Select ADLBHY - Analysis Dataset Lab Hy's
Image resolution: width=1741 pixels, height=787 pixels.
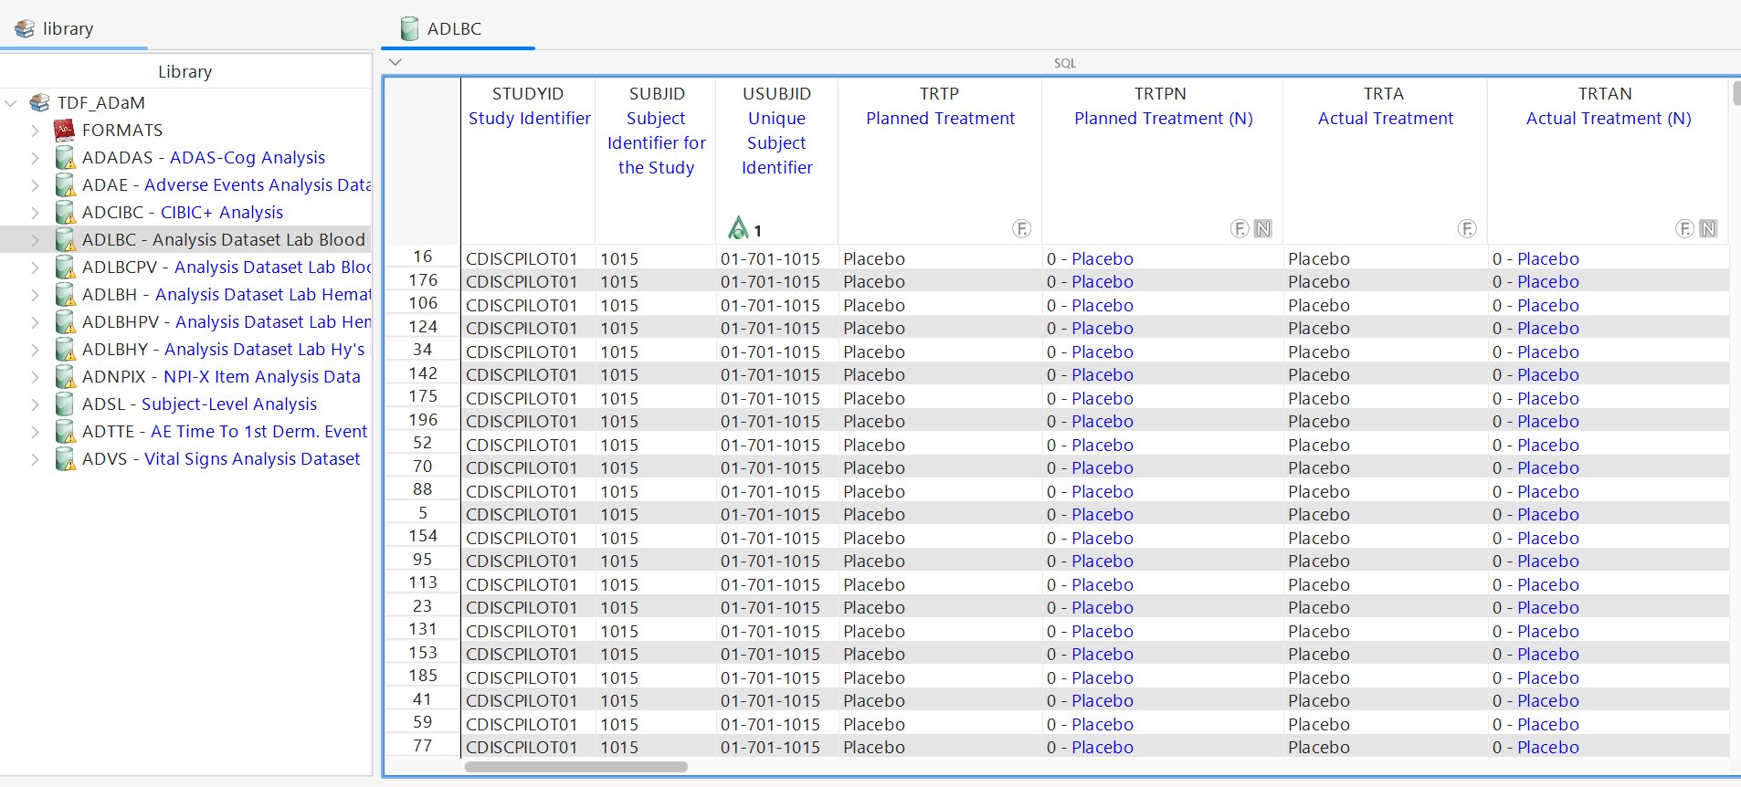(223, 349)
